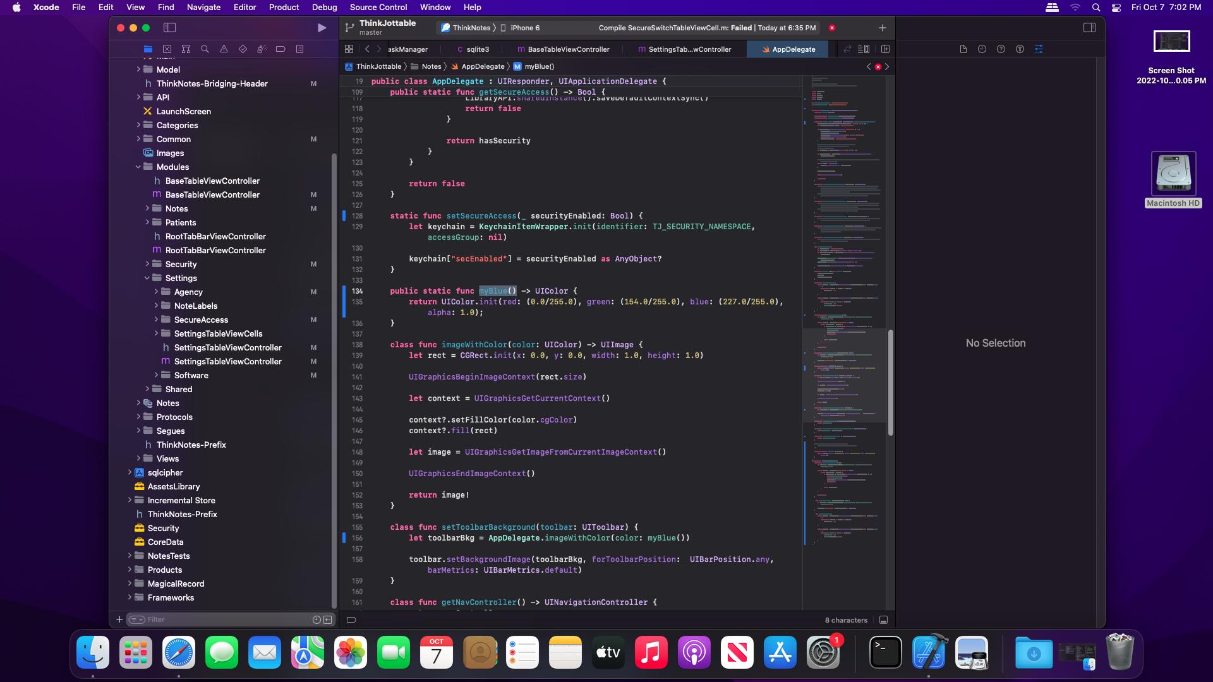
Task: Open the Source Control menu
Action: click(x=378, y=7)
